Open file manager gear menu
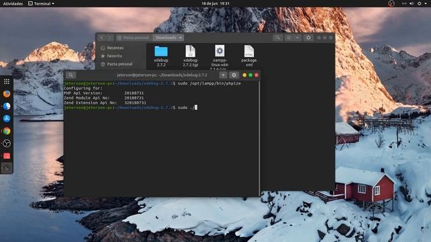The image size is (431, 242). (x=308, y=38)
